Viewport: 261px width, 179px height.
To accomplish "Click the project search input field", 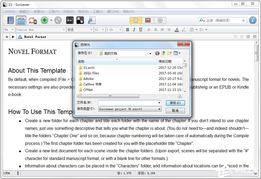I will tap(223, 20).
